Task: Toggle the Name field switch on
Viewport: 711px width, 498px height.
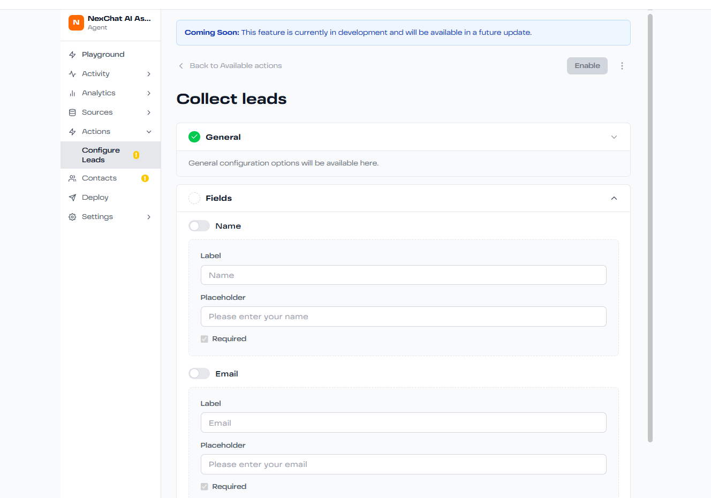Action: (x=199, y=226)
